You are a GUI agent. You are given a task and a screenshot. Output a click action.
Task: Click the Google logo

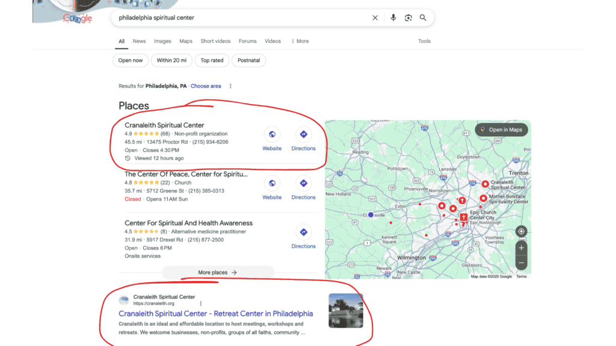tap(78, 18)
